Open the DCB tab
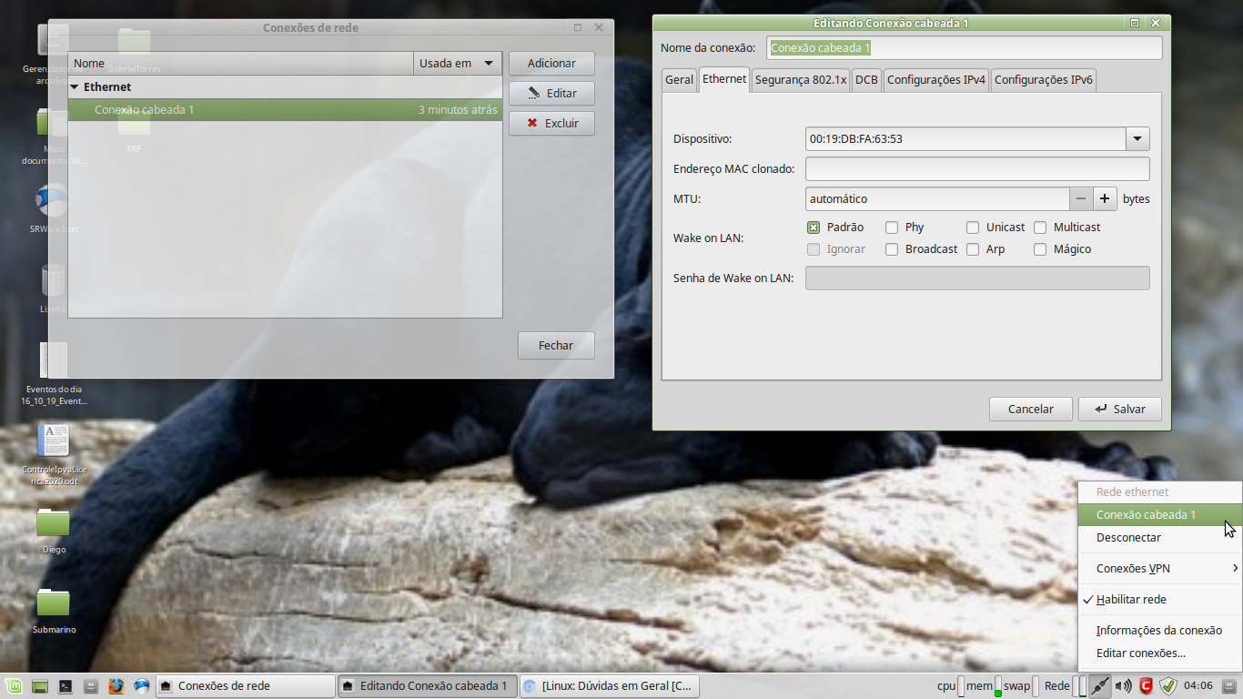This screenshot has height=699, width=1243. 866,80
